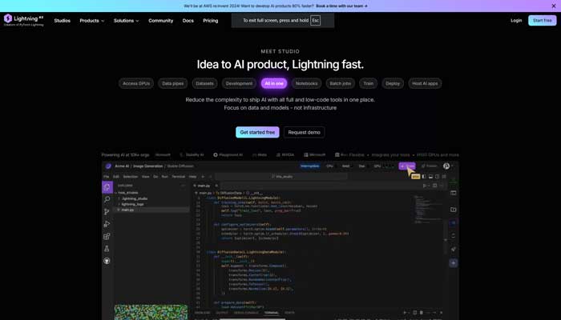Close the AWS re:Invent announcement banner

[554, 6]
